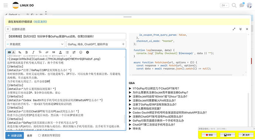Expand the 待补充 details item
255x140 pixels.
pyautogui.click(x=135, y=129)
